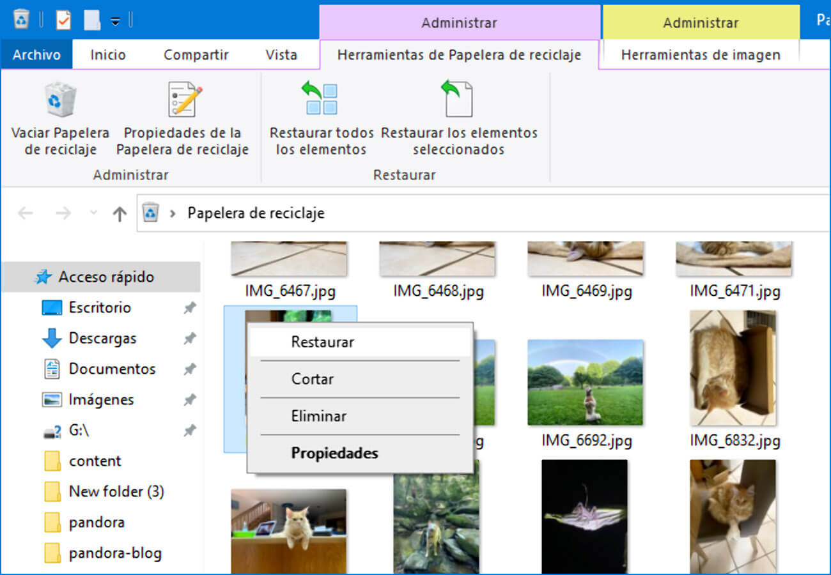
Task: Select the IMG_6692.jpg thumbnail
Action: click(x=585, y=382)
